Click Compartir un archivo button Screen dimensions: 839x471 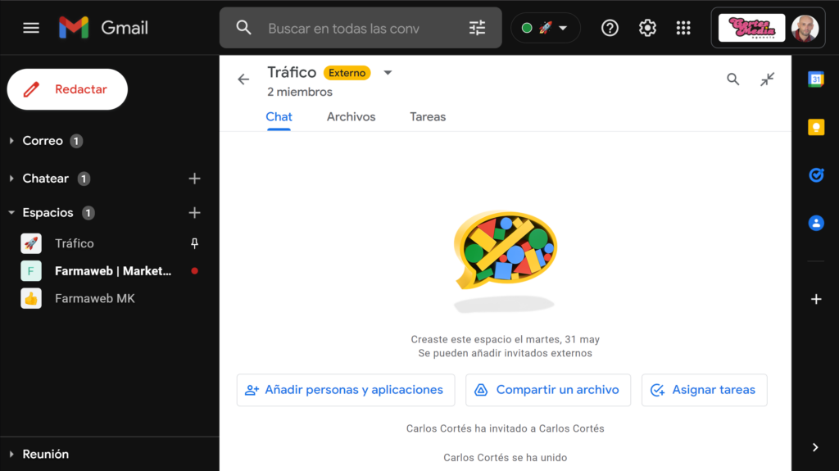[x=548, y=390]
